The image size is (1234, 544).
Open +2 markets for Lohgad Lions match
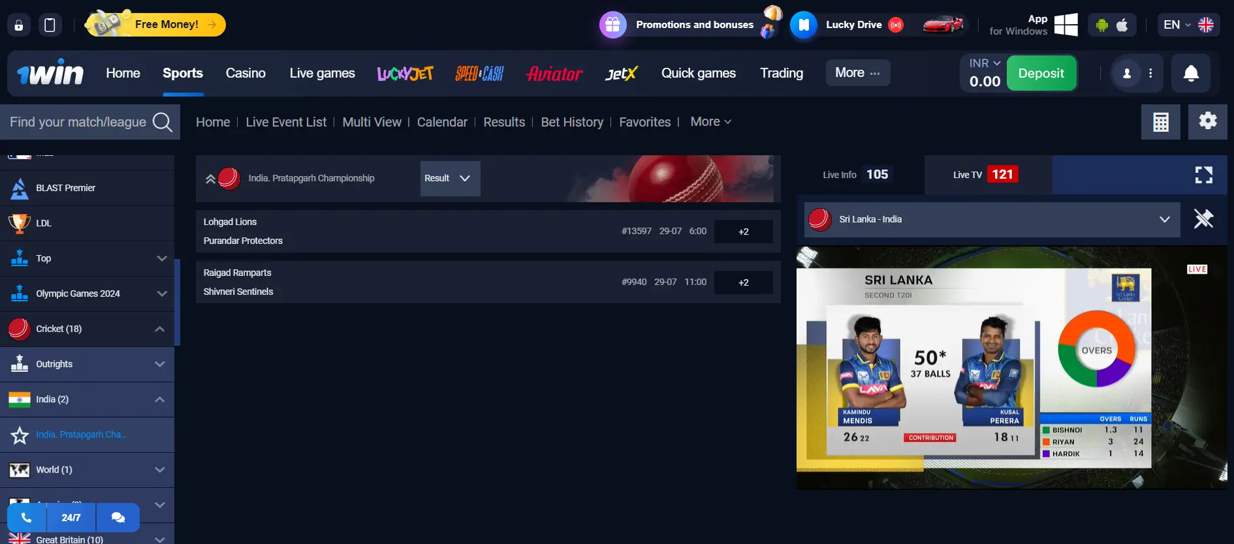coord(744,232)
